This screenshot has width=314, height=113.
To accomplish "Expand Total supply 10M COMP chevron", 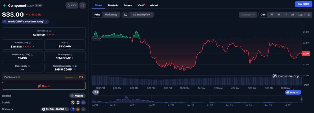I will pyautogui.click(x=72, y=58).
